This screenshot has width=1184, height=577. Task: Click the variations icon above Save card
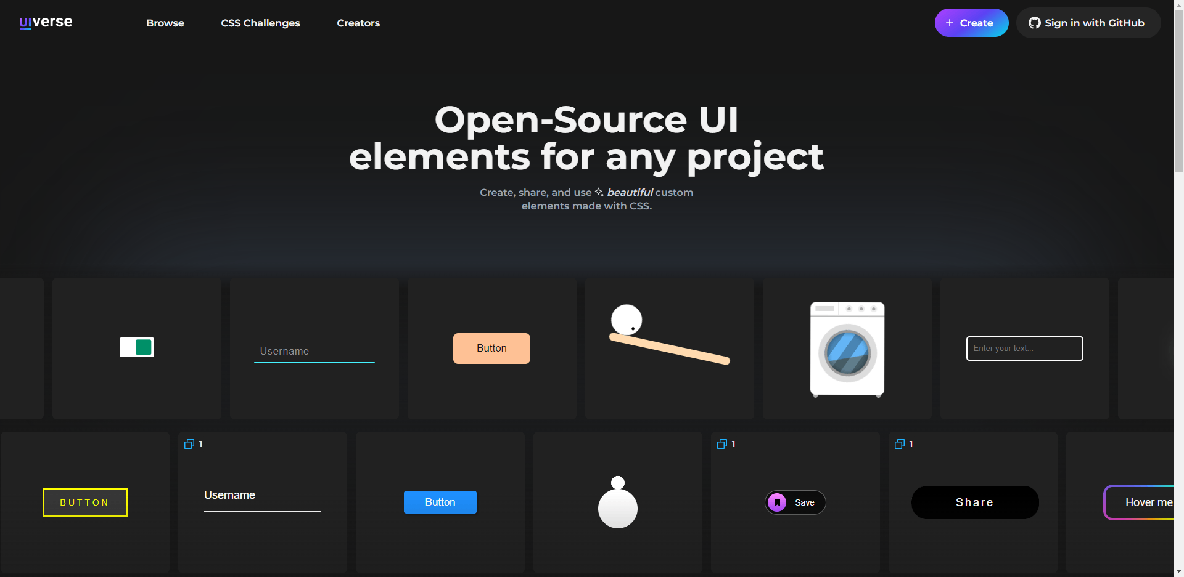(x=722, y=444)
